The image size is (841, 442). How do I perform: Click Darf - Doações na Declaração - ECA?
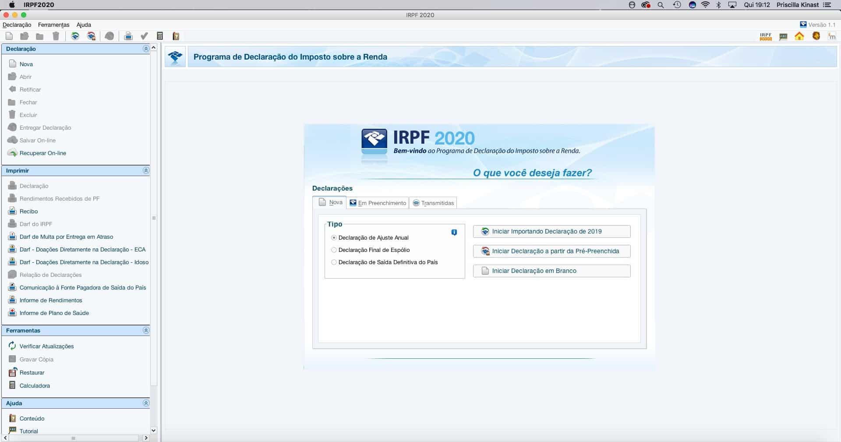pos(82,249)
